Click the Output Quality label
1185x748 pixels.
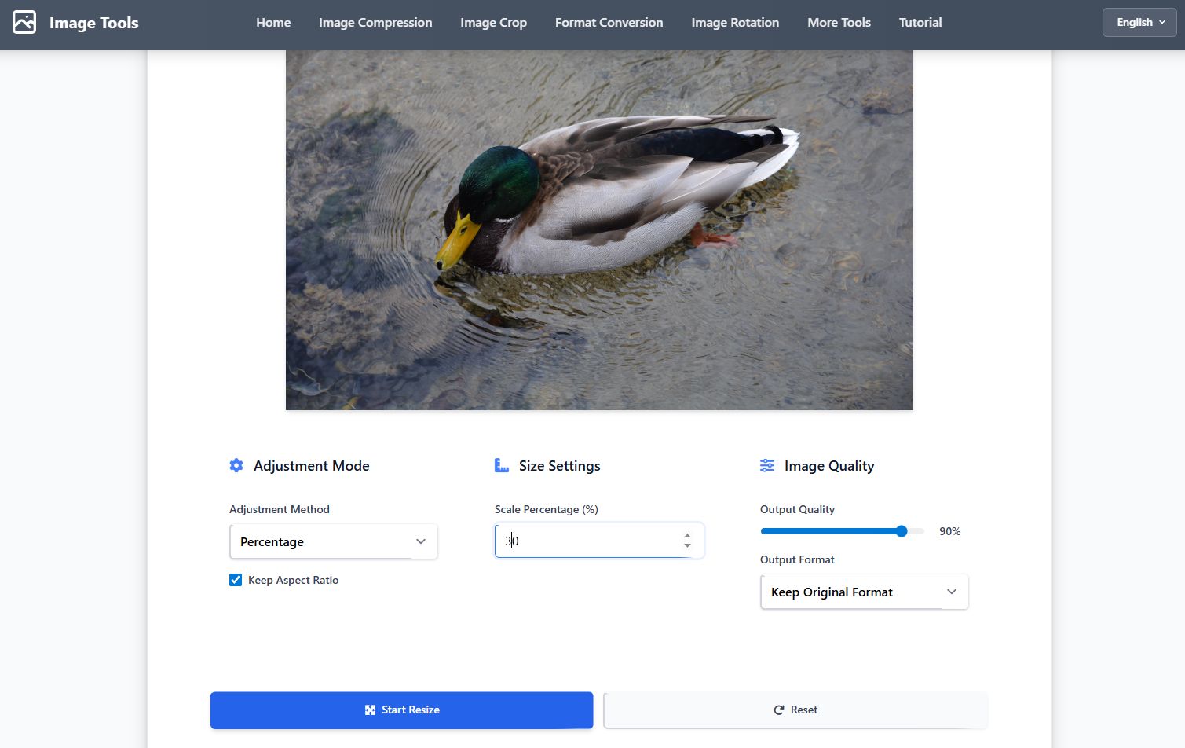pos(797,509)
